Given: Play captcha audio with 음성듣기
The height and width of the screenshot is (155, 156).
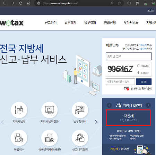Looking at the screenshot, I should pos(143,73).
